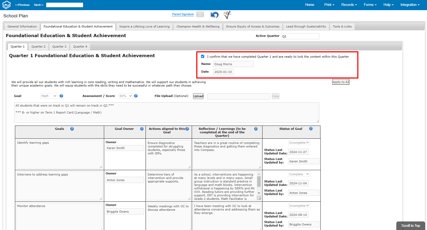427x230 pixels.
Task: Switch to Inspire a Lifelong Love of Learning tab
Action: click(144, 26)
